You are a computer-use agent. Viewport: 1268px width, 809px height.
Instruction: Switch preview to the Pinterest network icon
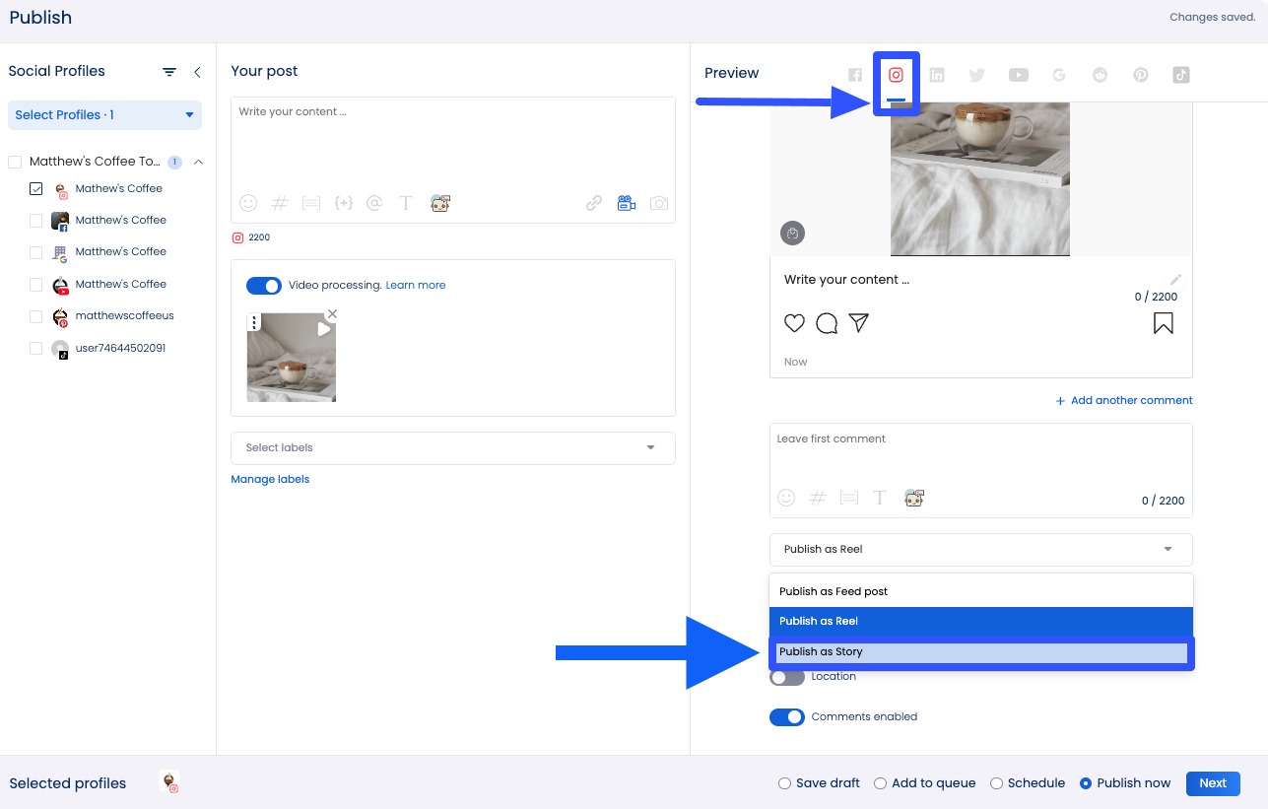(x=1140, y=74)
